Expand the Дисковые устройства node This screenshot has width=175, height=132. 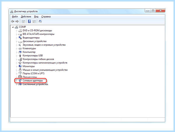(x=17, y=41)
